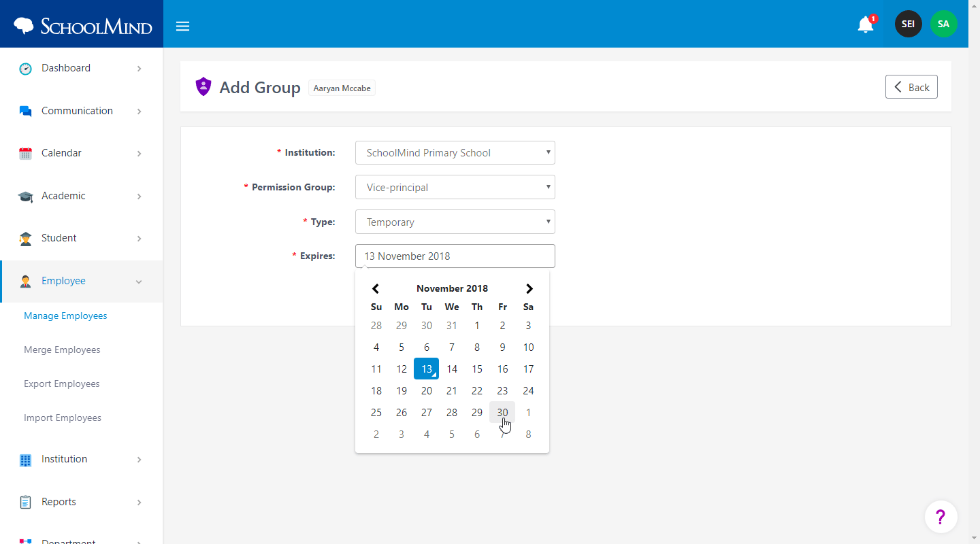Expand the Reports menu chevron

coord(139,502)
